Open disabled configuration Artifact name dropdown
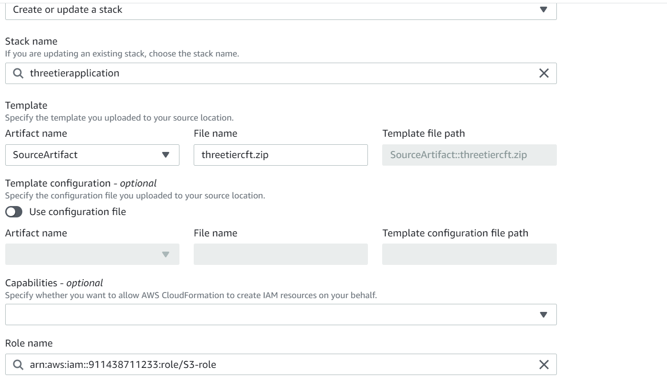Viewport: 667px width, 385px height. click(x=85, y=254)
